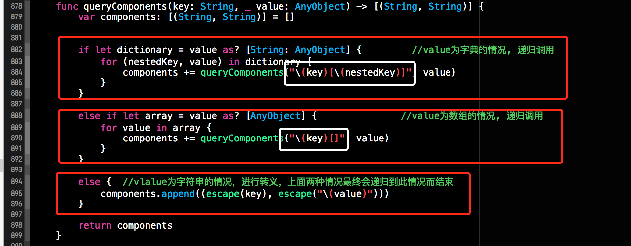
Task: Click 'dictionary' variable name on line 882
Action: [x=145, y=50]
